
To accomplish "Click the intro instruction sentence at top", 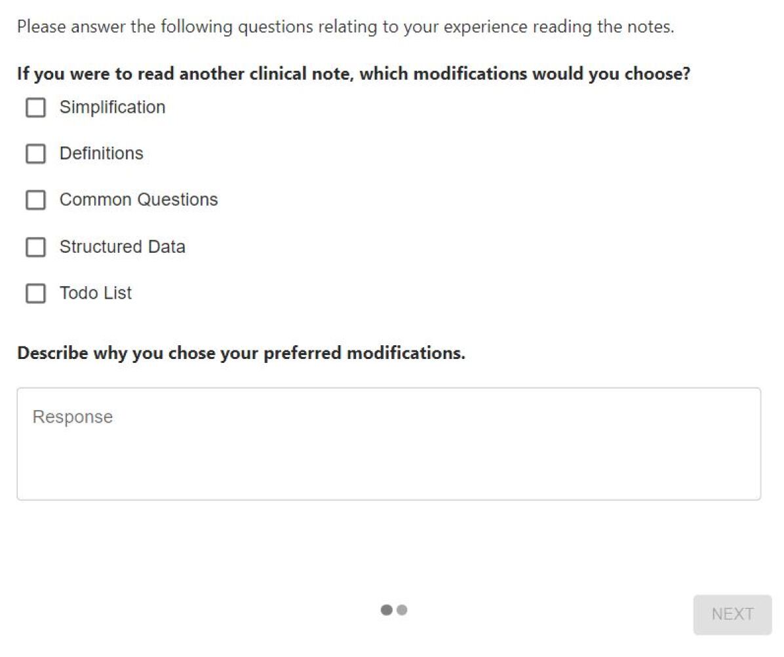I will [345, 28].
